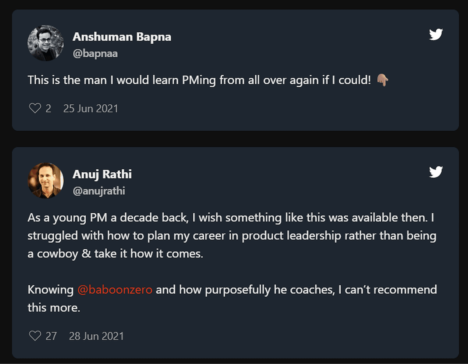Click the word 'cowboy' in Anuj's tweet
The height and width of the screenshot is (364, 468).
coord(58,254)
